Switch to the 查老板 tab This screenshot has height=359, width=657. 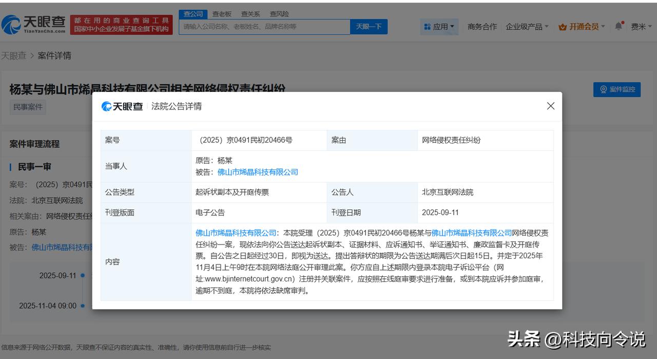click(x=222, y=14)
